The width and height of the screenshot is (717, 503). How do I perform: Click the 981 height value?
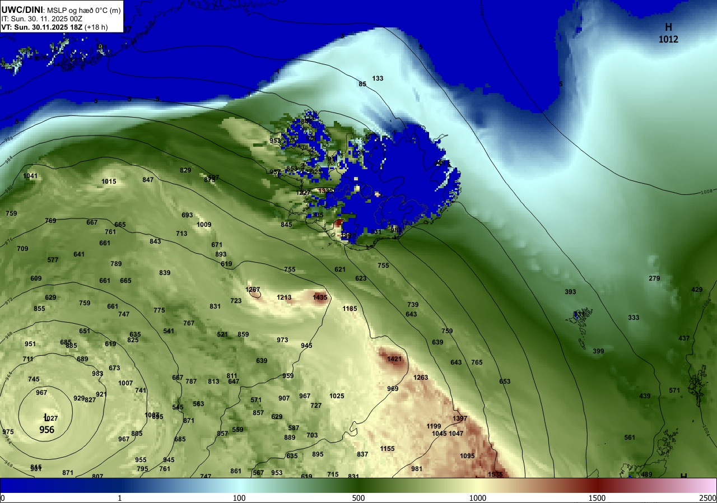[417, 469]
